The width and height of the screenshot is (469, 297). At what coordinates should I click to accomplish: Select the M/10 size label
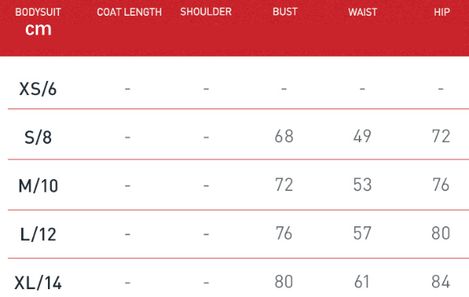pyautogui.click(x=38, y=186)
